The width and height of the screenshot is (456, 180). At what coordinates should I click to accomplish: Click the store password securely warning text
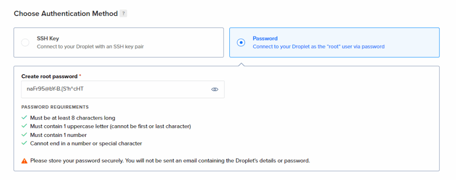(x=170, y=160)
